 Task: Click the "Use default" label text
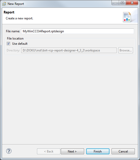pos(20,44)
